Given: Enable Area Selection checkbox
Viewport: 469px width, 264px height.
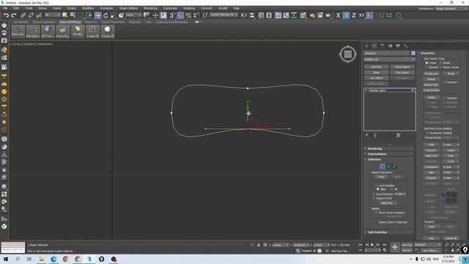Looking at the screenshot, I should coord(374,194).
